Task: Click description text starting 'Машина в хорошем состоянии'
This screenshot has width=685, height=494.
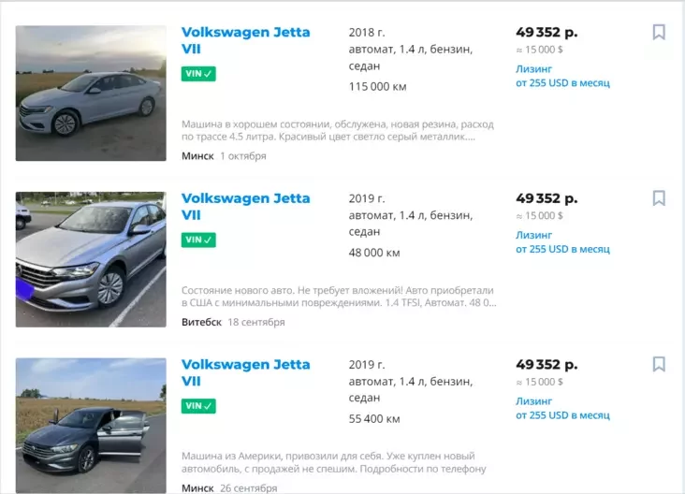Action: pos(337,130)
